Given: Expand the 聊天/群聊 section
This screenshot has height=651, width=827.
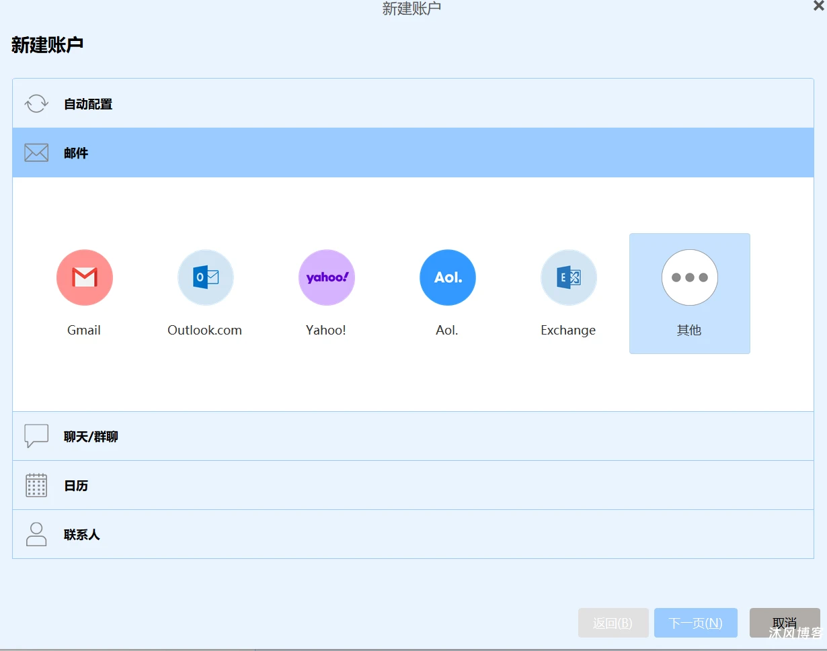Looking at the screenshot, I should [413, 436].
